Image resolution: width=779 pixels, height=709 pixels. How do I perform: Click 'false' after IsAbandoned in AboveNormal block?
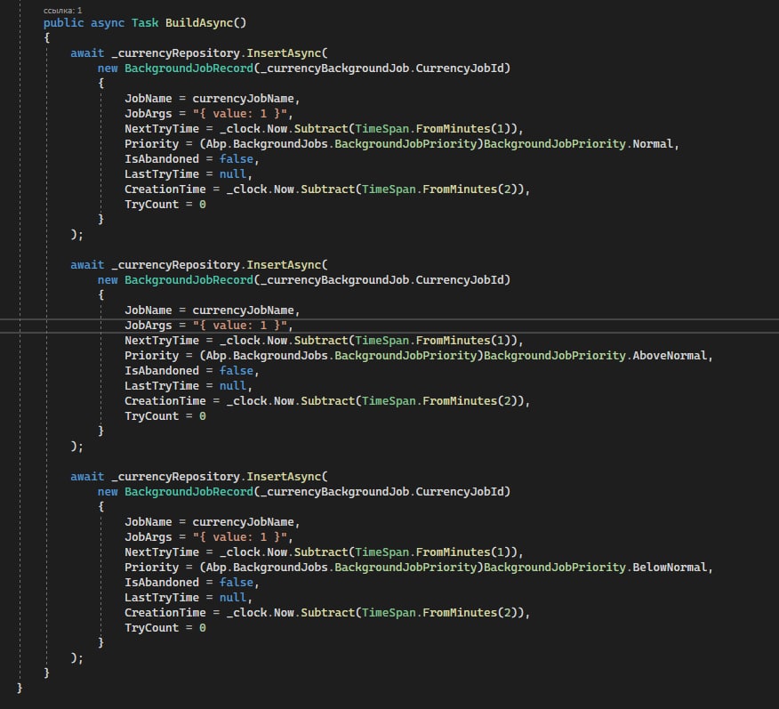pos(236,371)
